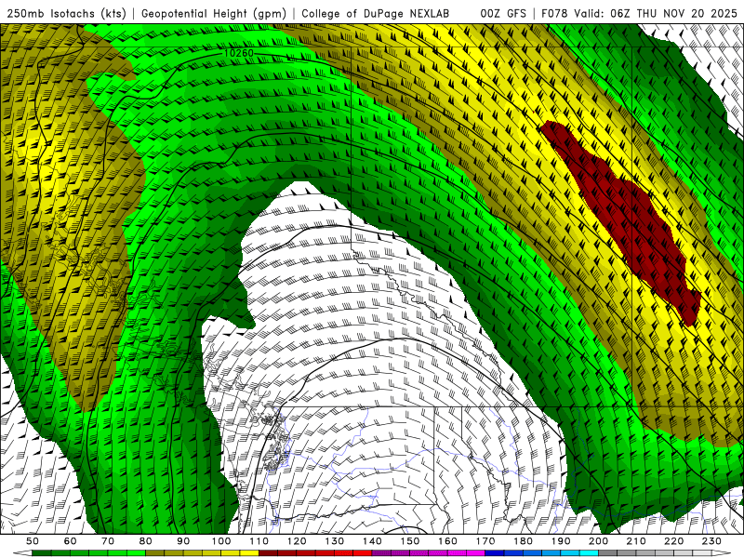Viewport: 744px width, 558px height.
Task: Click the '170' legend value
Action: tap(485, 541)
